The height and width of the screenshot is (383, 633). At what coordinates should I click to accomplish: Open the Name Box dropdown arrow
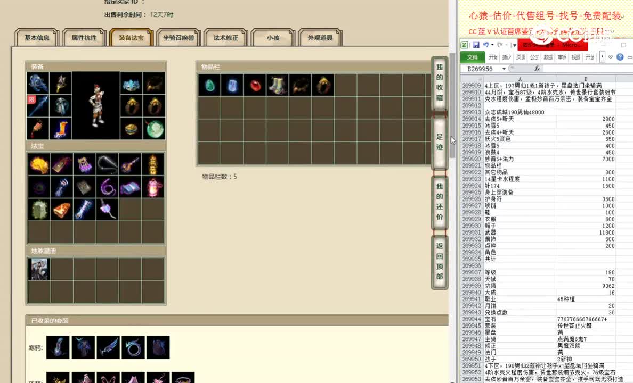click(504, 69)
